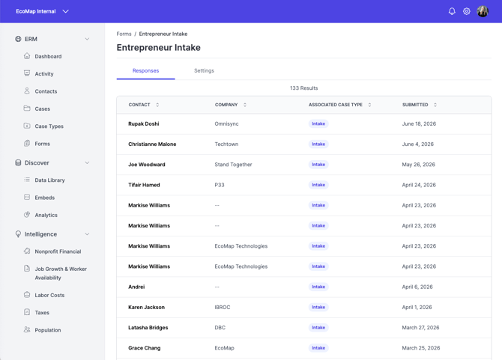The image size is (502, 360).
Task: Collapse the Discover section chevron
Action: coord(87,162)
